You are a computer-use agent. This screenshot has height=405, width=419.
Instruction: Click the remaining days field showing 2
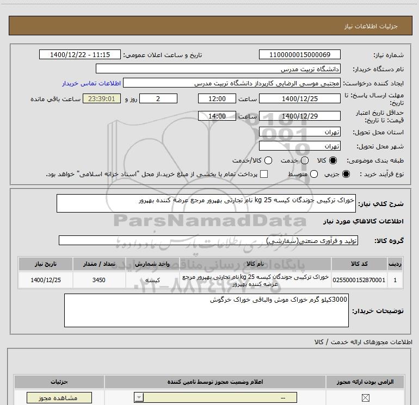point(158,98)
